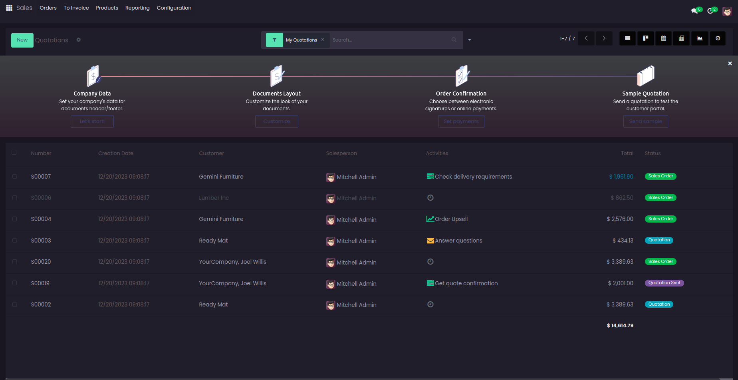Open the activity clock icon for S00002
This screenshot has height=380, width=738.
click(430, 304)
